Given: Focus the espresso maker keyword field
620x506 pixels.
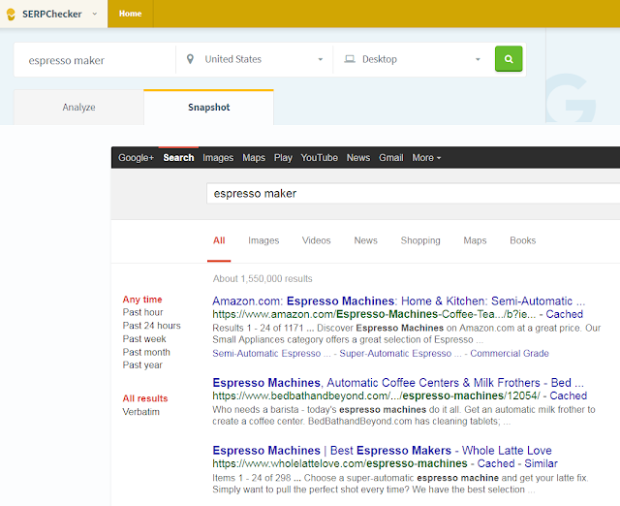Looking at the screenshot, I should pos(95,60).
